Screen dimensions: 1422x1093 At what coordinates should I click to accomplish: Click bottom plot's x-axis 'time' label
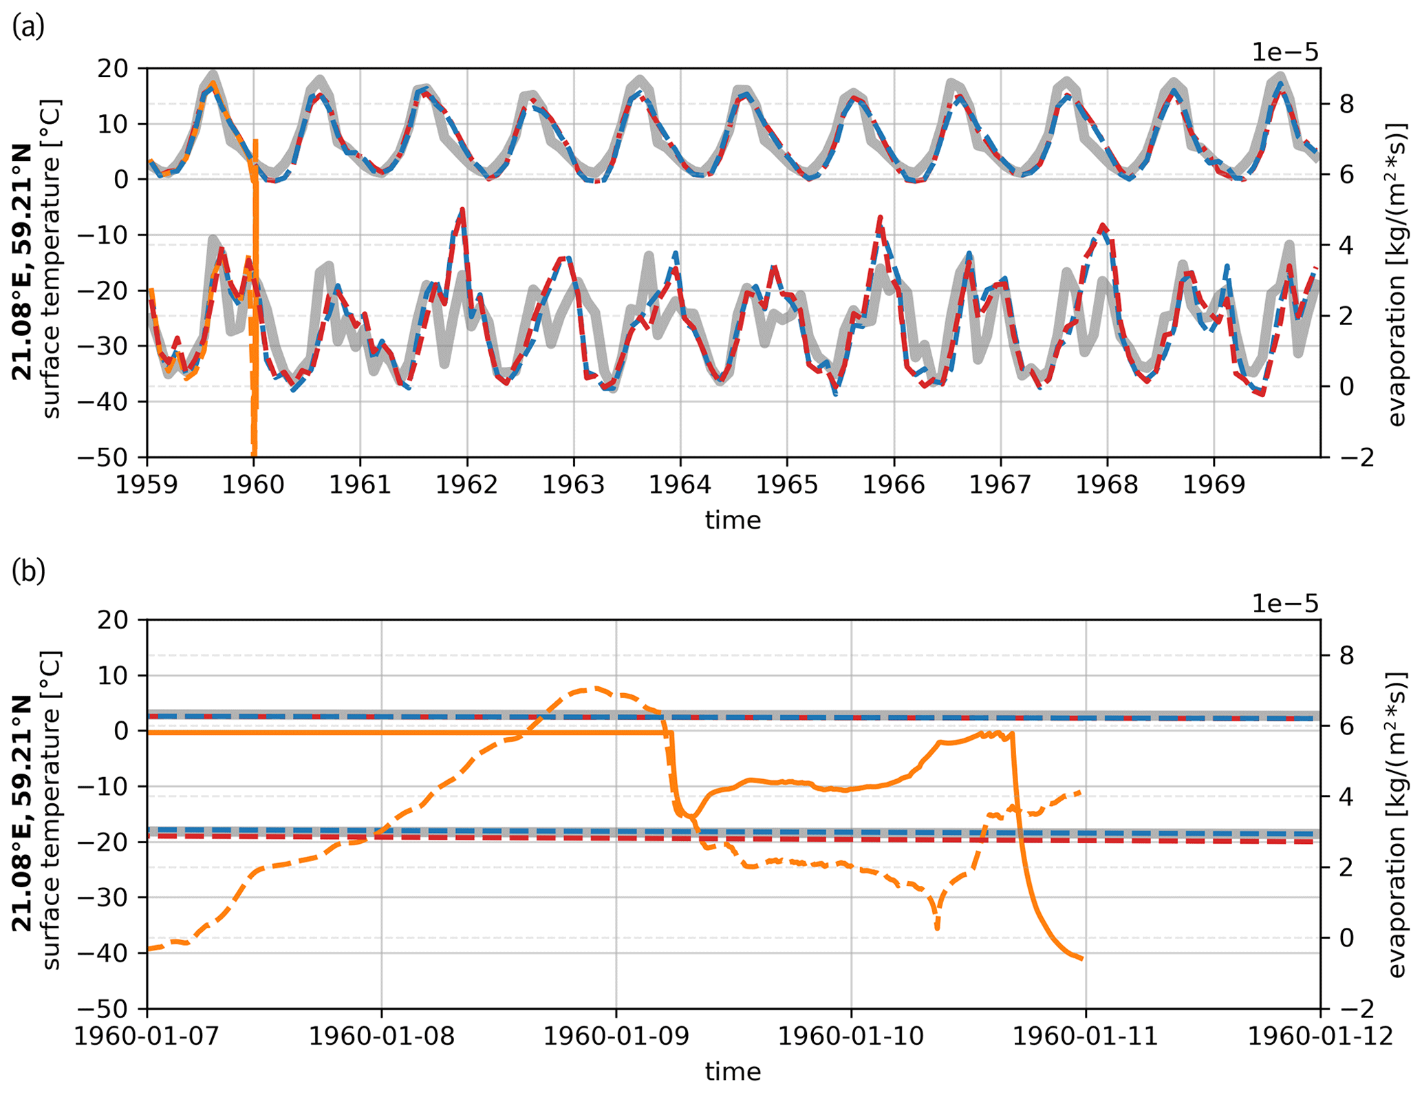[x=733, y=1072]
